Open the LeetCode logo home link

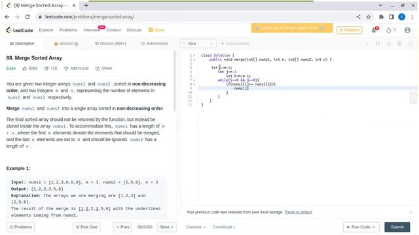click(20, 30)
